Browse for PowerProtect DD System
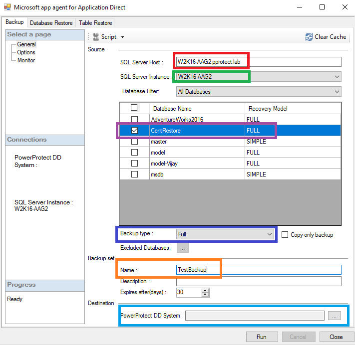Viewport: 355px width, 345px height. click(335, 315)
